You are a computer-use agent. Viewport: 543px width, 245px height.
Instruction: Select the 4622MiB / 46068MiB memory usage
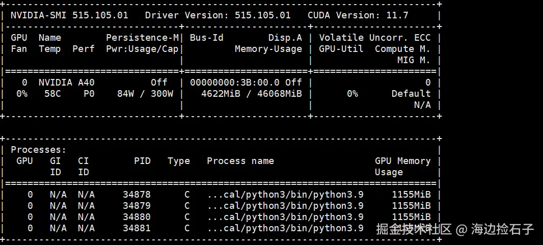pos(251,94)
